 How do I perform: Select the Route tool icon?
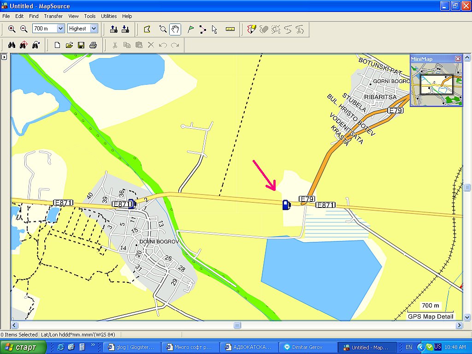(203, 29)
